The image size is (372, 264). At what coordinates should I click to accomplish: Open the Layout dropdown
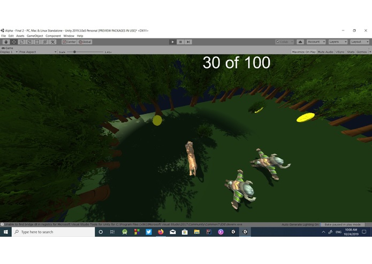pyautogui.click(x=360, y=42)
